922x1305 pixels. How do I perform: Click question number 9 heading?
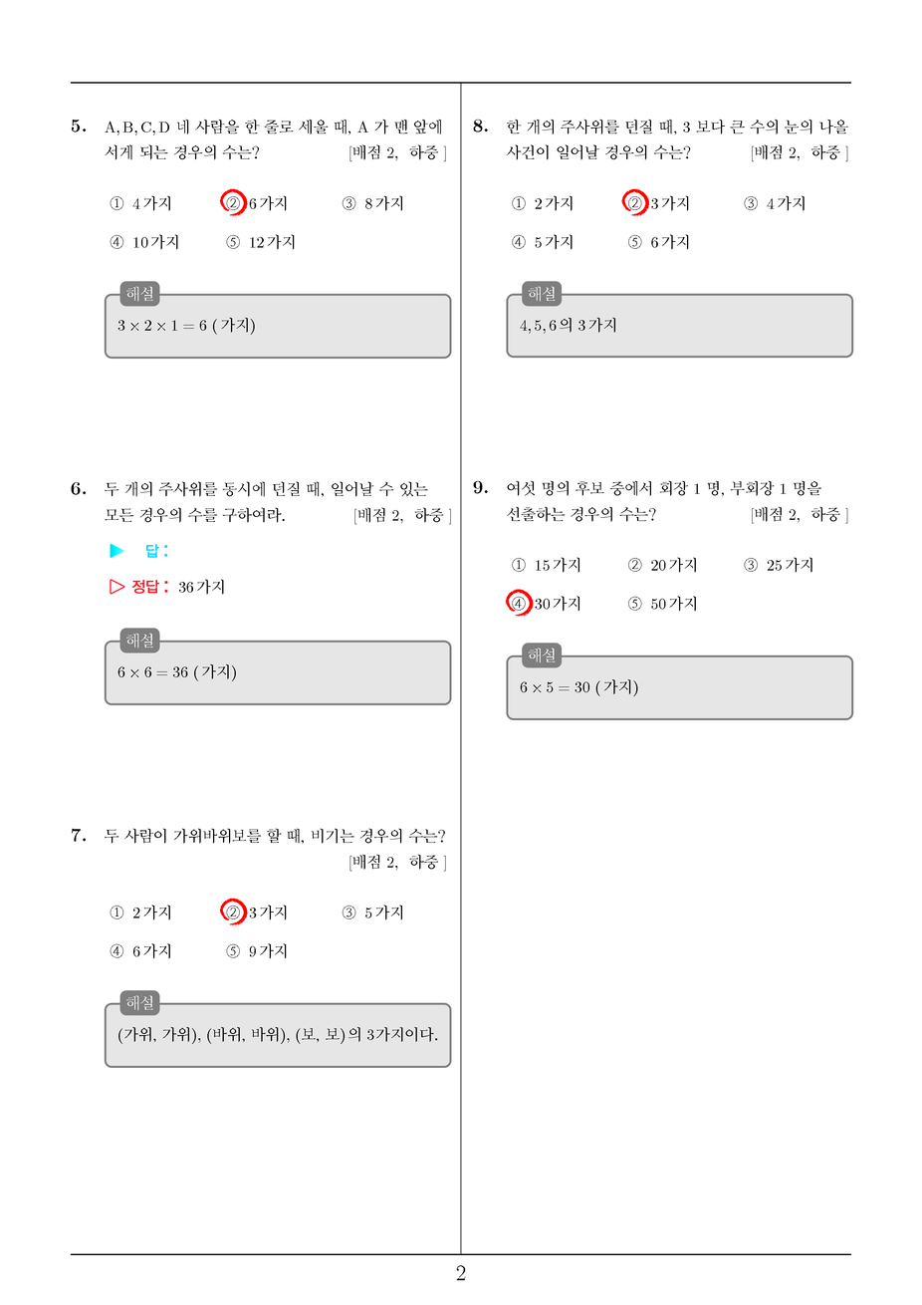480,487
